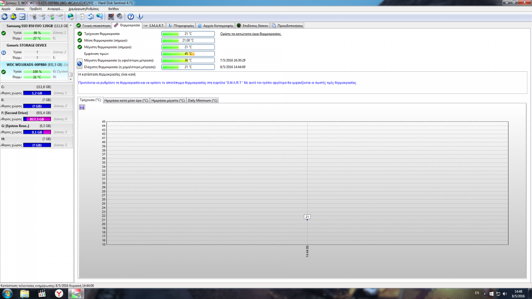Image resolution: width=532 pixels, height=299 pixels.
Task: Show hidden tray icons arrow
Action: point(485,294)
